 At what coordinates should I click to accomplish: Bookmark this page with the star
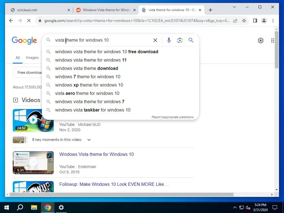244,21
